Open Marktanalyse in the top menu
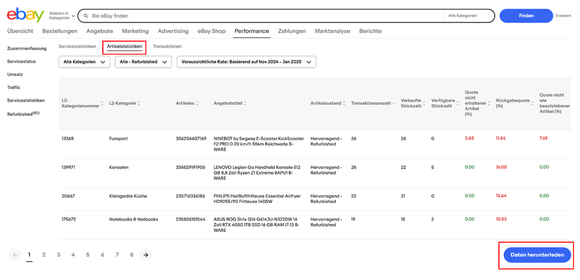 pyautogui.click(x=332, y=31)
